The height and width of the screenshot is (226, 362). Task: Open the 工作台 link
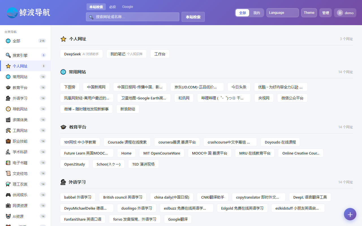160,54
